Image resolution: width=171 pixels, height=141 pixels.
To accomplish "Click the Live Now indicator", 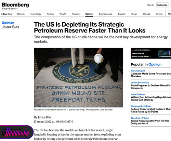I will pos(7,14).
